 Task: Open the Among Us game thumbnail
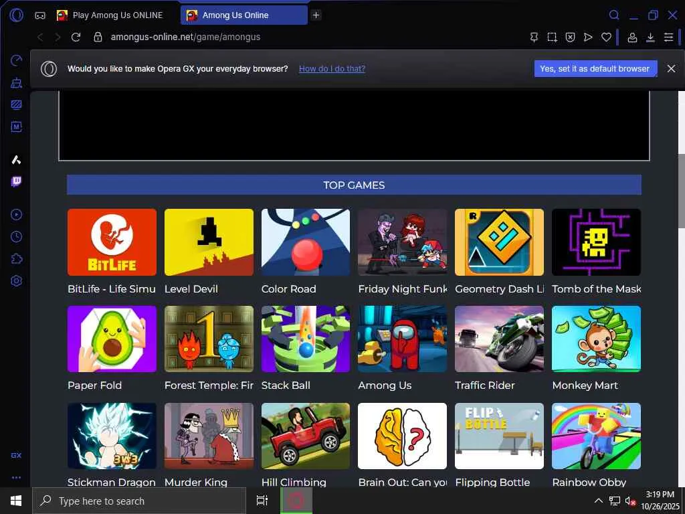[x=402, y=339]
